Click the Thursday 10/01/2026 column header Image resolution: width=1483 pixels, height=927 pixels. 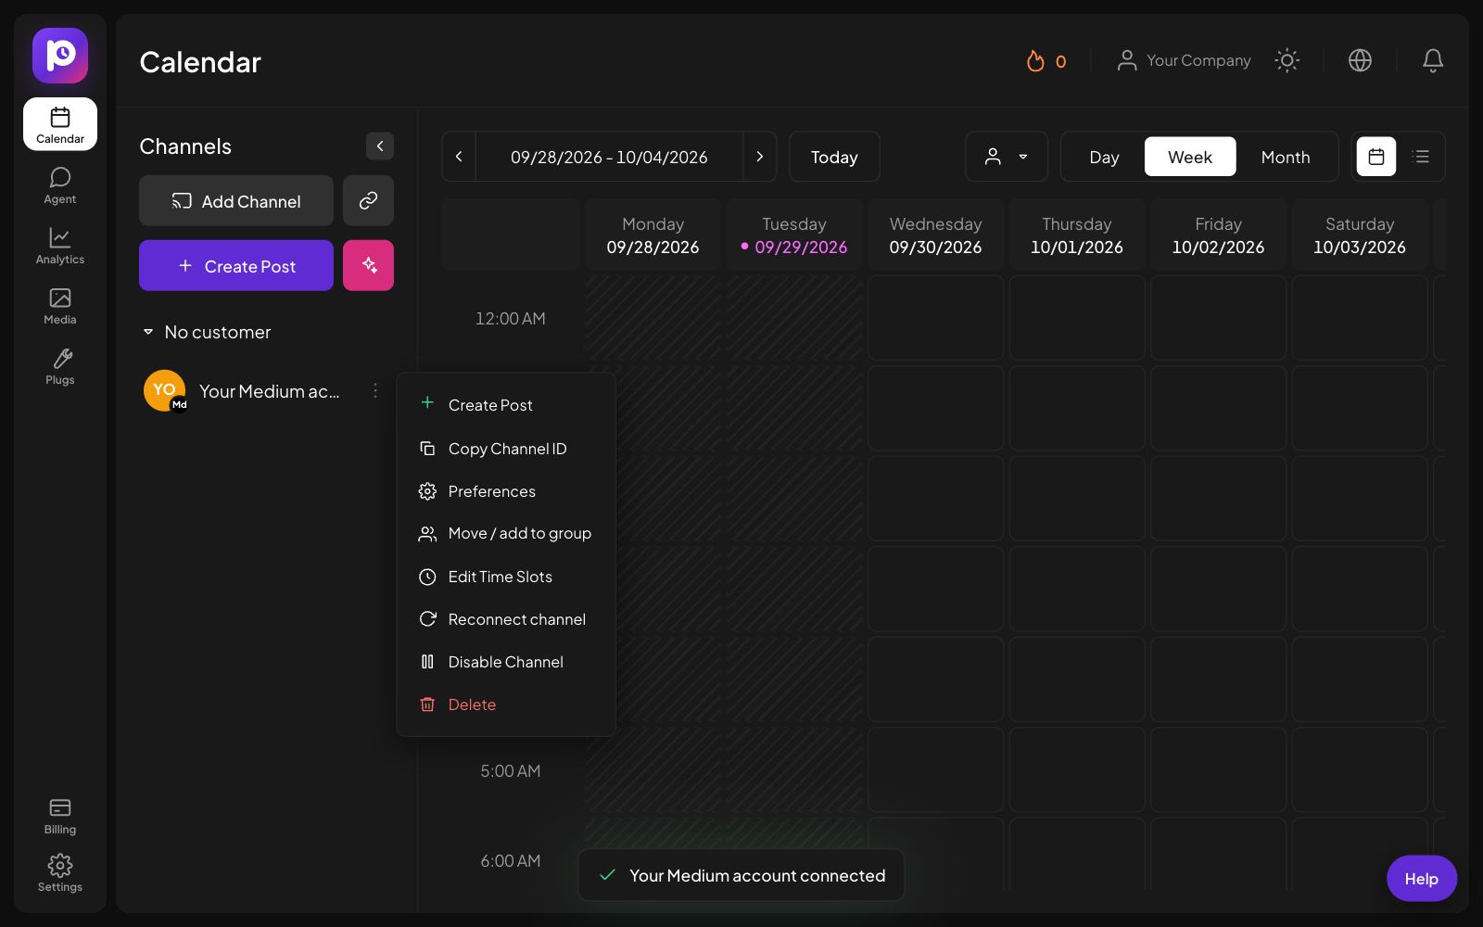point(1077,235)
